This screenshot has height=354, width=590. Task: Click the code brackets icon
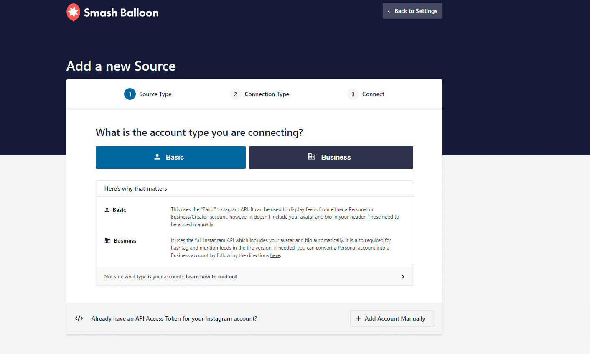(79, 318)
